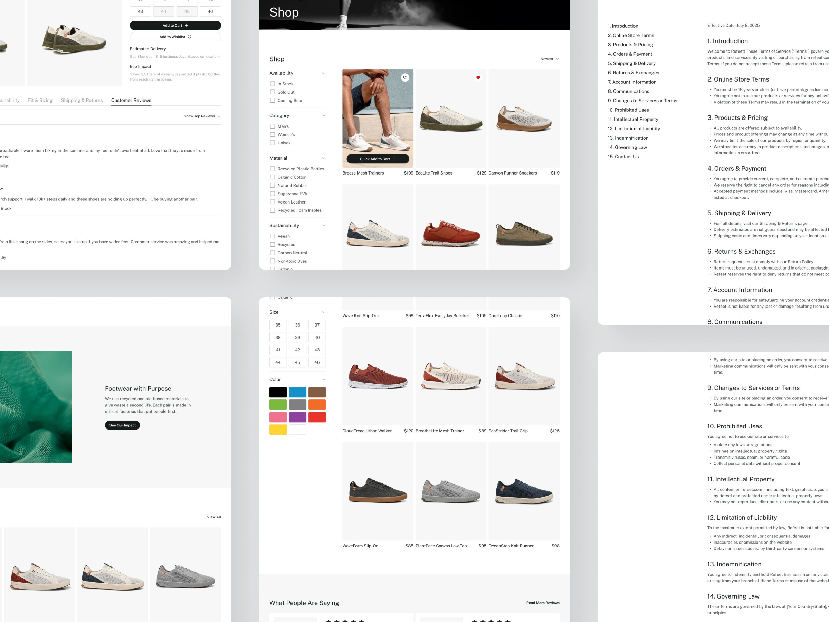
Task: Jump to 12. Limitation of Liability in contents
Action: pyautogui.click(x=633, y=129)
